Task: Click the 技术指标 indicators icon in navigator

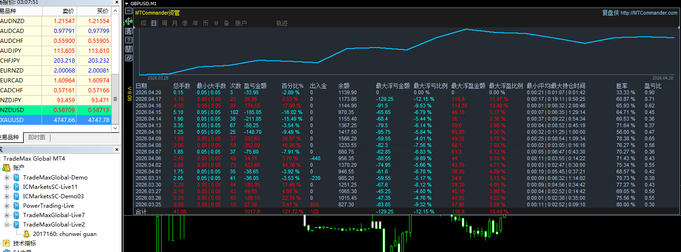Action: click(x=6, y=244)
